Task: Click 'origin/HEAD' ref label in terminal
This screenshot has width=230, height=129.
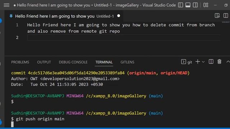Action: tap(174, 73)
